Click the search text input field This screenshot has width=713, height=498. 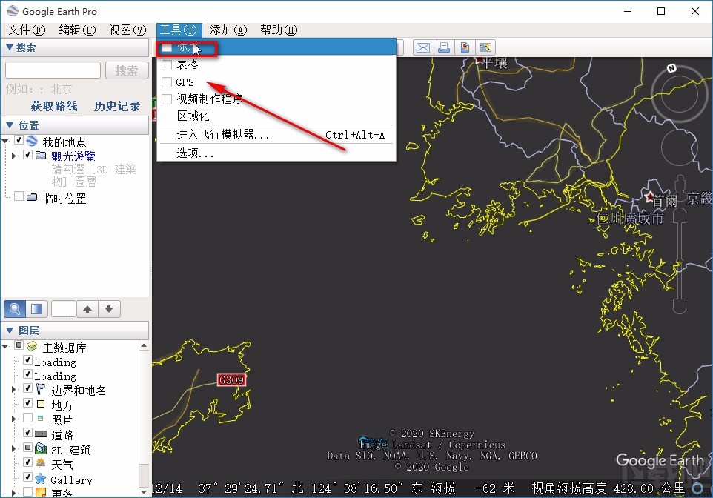pyautogui.click(x=53, y=70)
